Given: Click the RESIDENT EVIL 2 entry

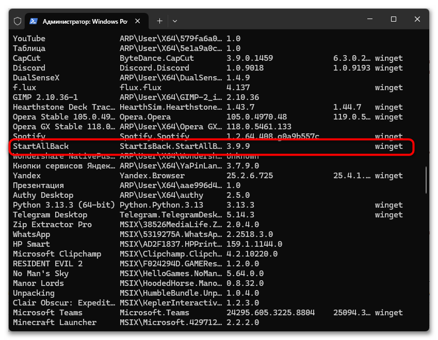Looking at the screenshot, I should pos(46,263).
